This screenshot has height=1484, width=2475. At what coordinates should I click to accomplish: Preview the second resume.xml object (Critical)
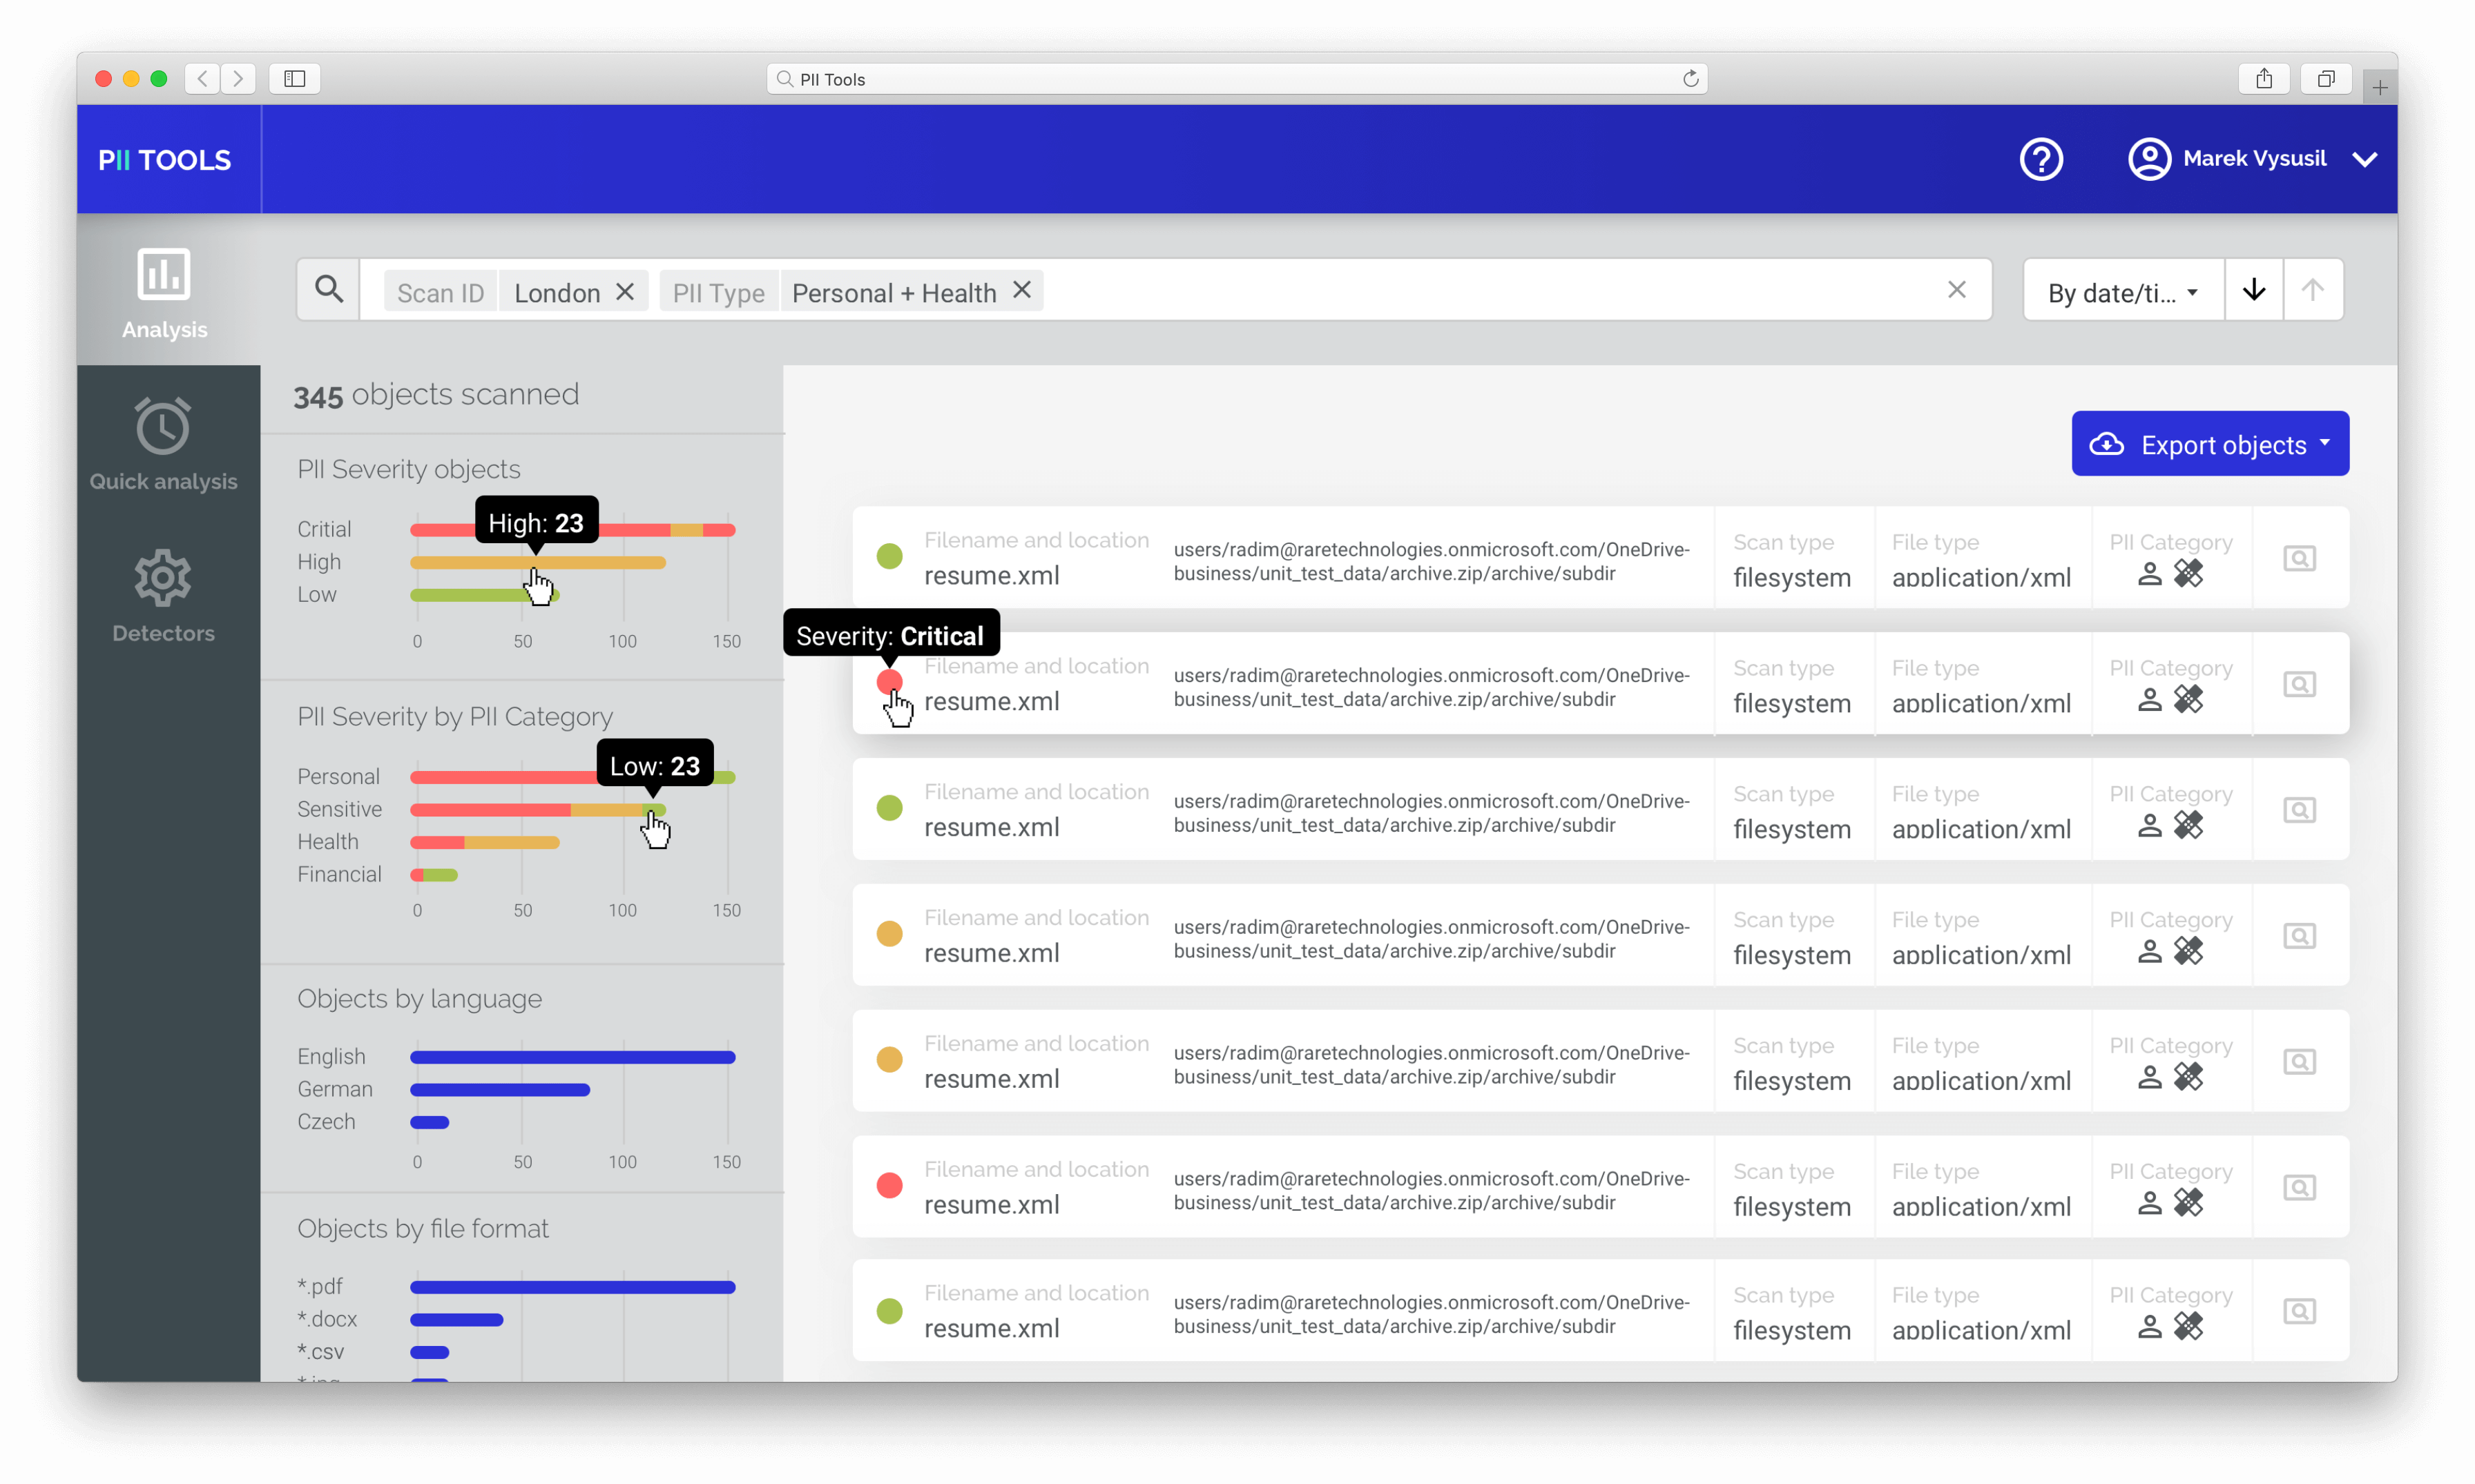2299,684
